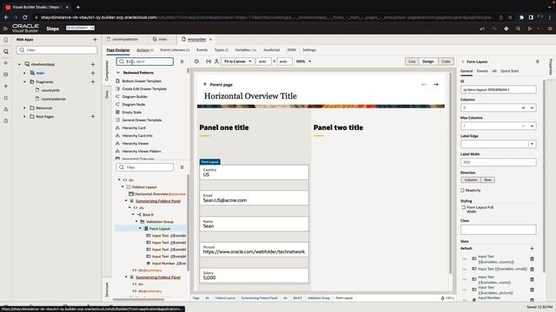Screen dimensions: 556x312
Task: Click the Undo icon in header
Action: (482, 29)
